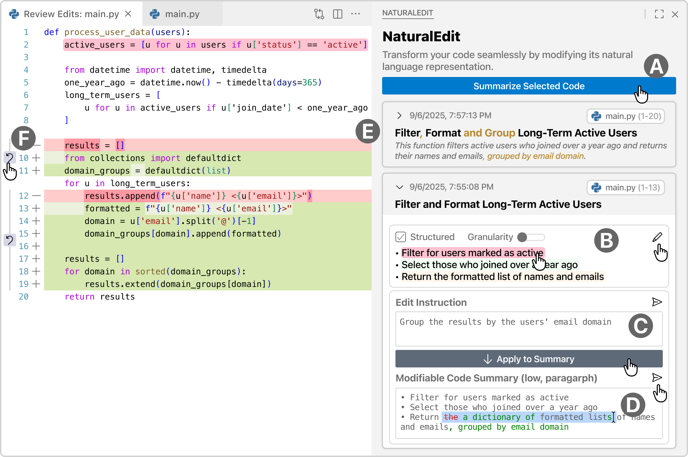Click the compare changes icon in editor toolbar
Viewport: 688px width, 457px height.
point(319,14)
